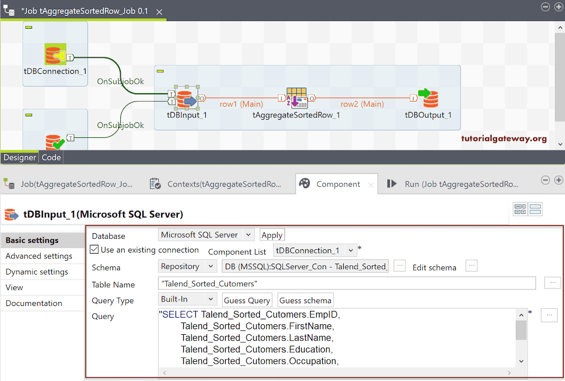Collapse the tDBConnection_1 subjob box
The height and width of the screenshot is (381, 565).
point(29,27)
